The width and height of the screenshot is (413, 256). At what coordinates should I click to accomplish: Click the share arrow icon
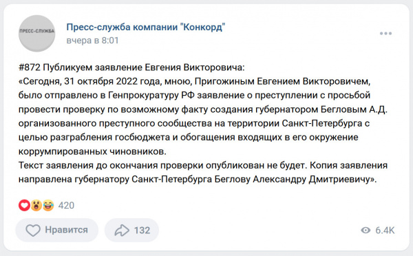(122, 230)
